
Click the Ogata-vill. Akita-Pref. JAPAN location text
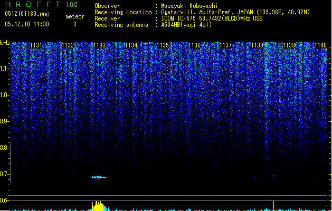(235, 12)
